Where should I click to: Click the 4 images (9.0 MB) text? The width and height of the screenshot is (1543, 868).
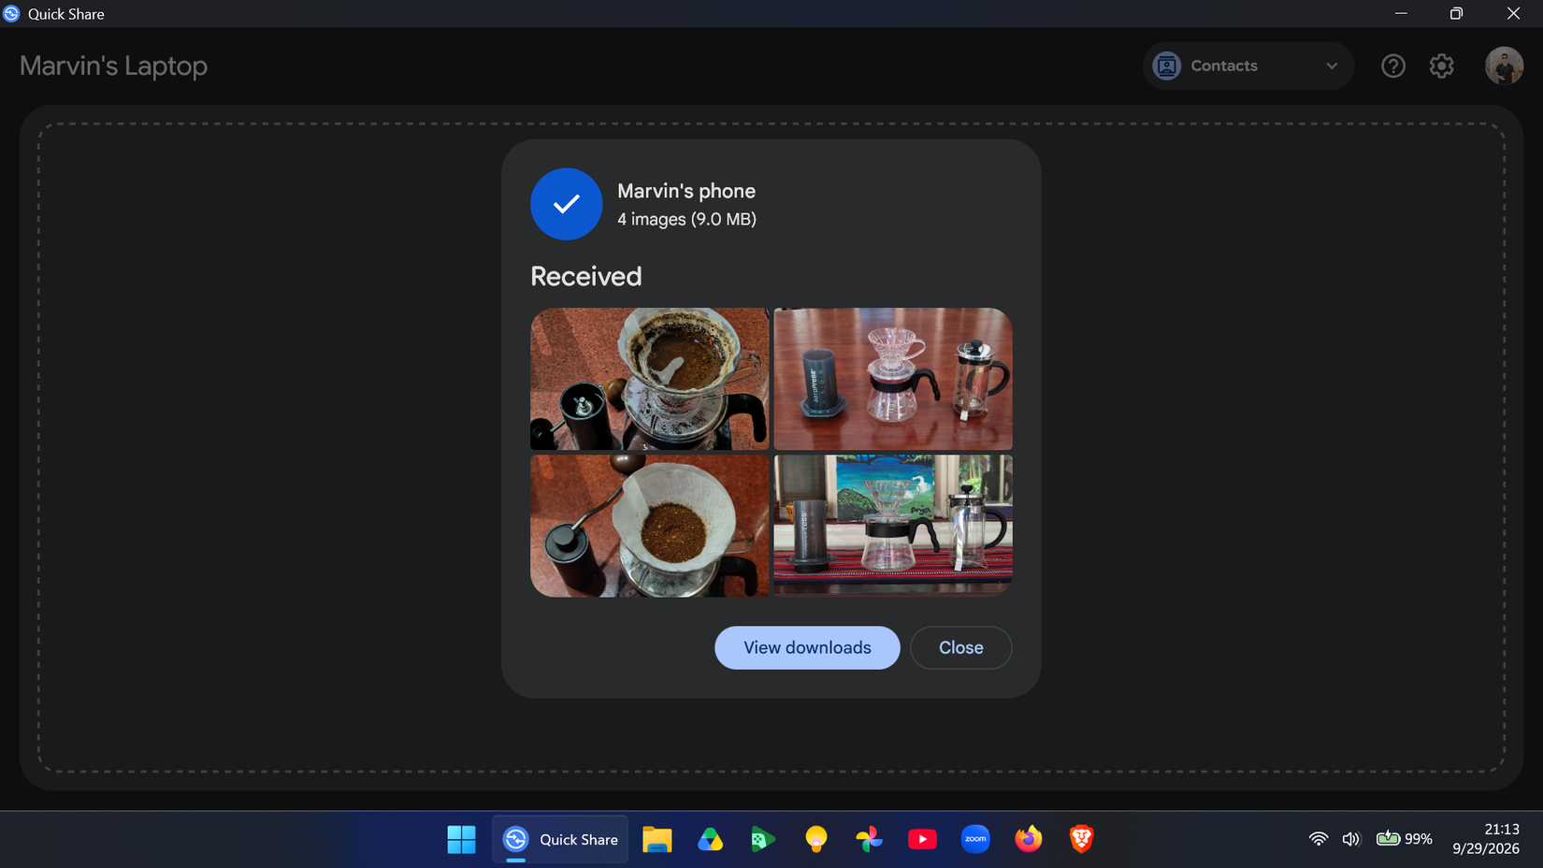pyautogui.click(x=686, y=219)
